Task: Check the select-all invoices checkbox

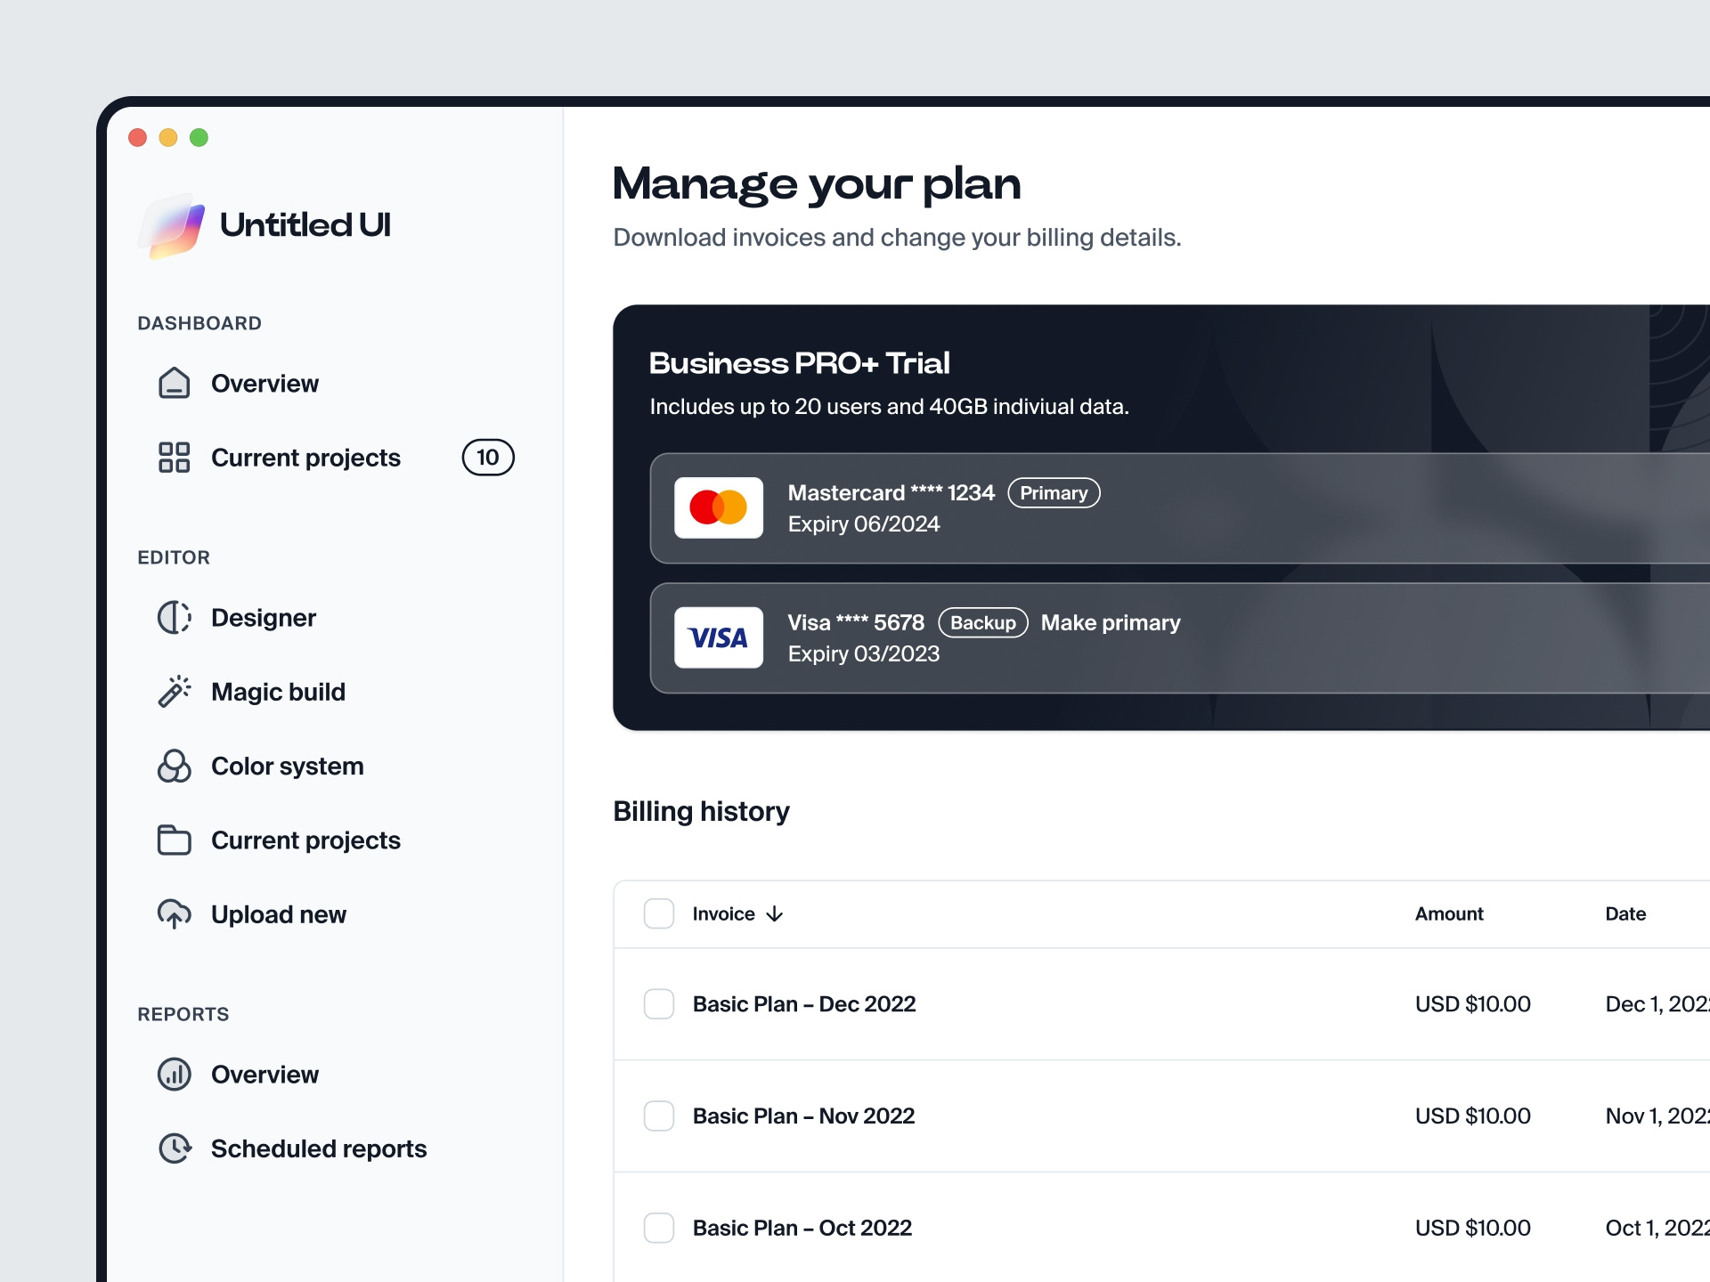Action: click(x=659, y=913)
